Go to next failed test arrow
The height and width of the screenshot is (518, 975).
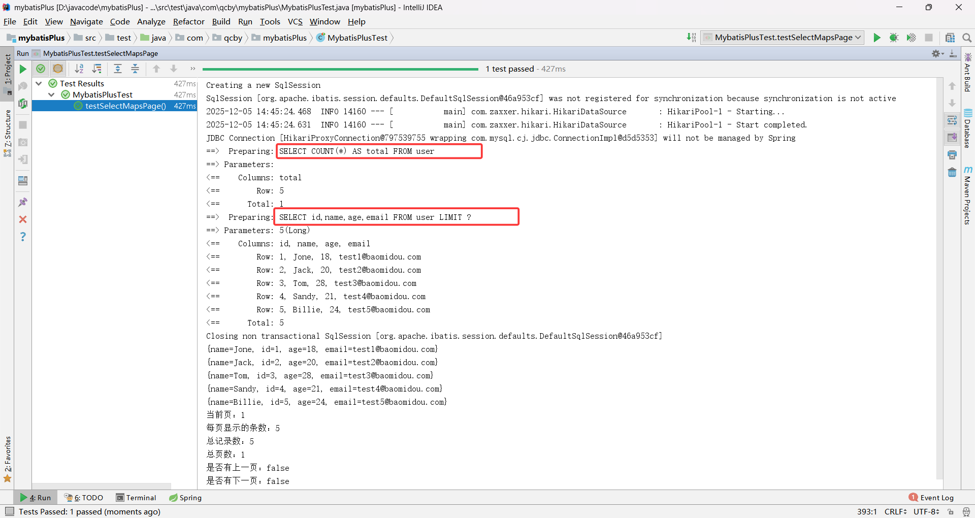tap(174, 69)
